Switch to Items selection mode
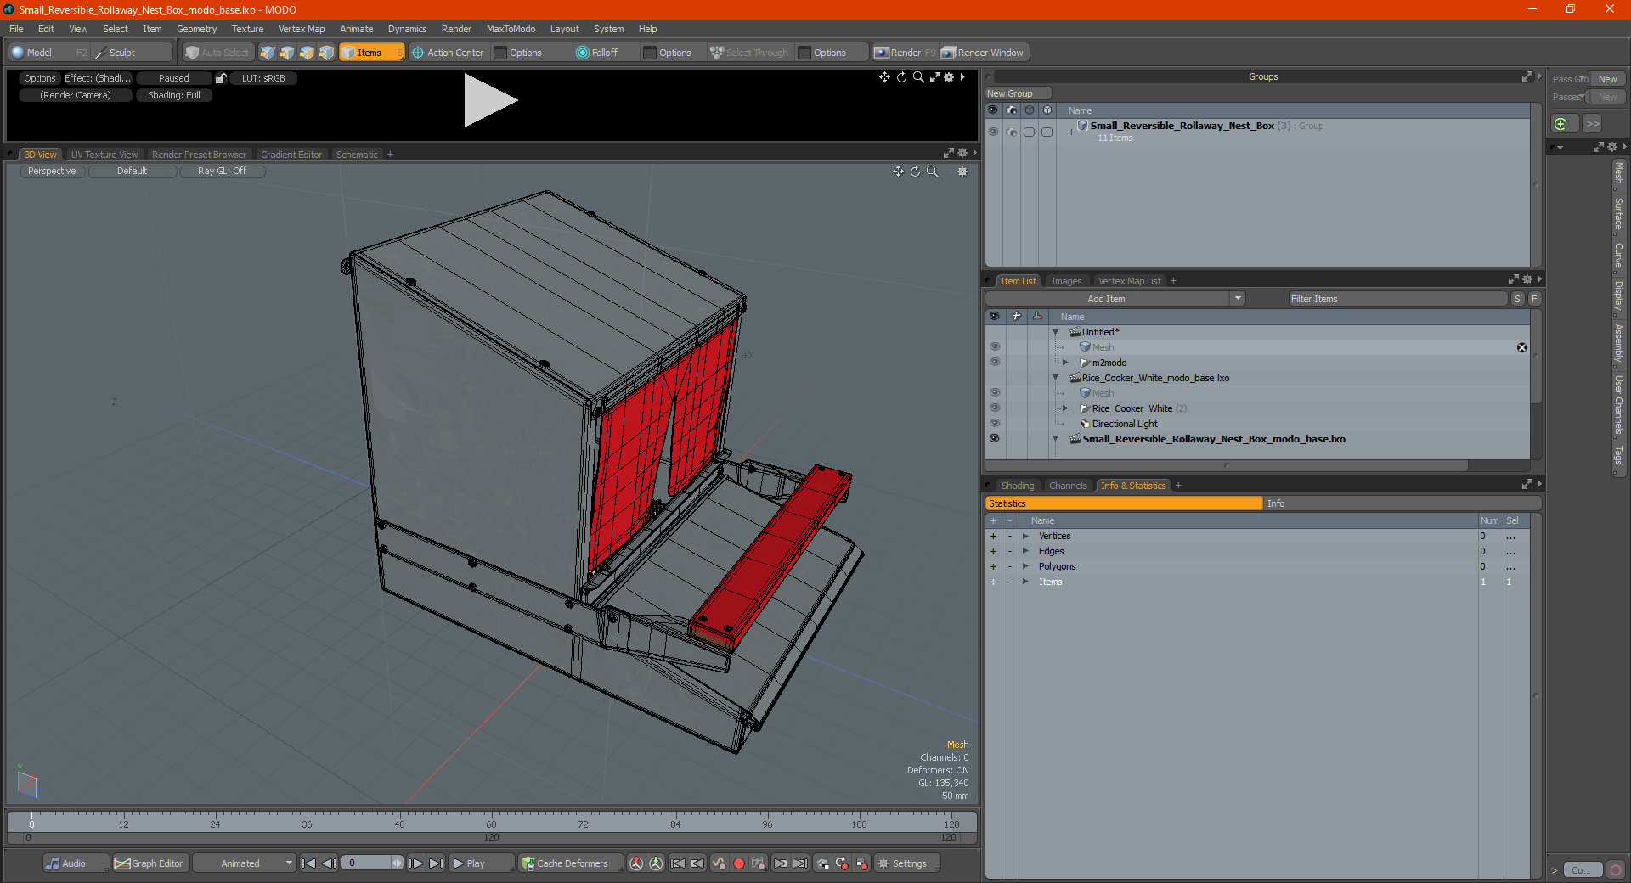 [371, 53]
